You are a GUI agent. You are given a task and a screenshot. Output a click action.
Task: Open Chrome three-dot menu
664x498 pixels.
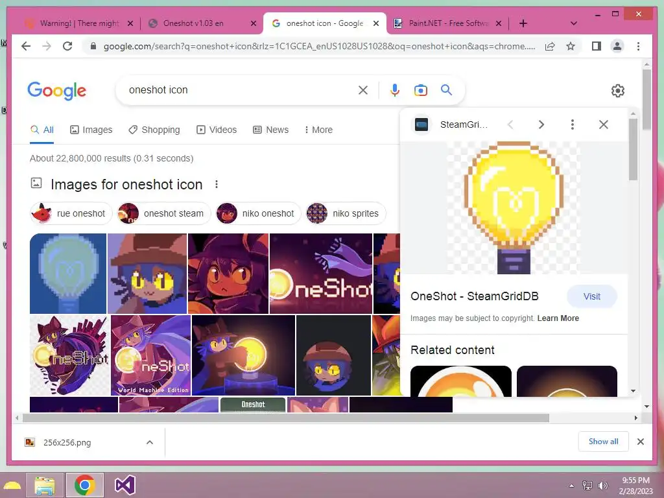(638, 46)
